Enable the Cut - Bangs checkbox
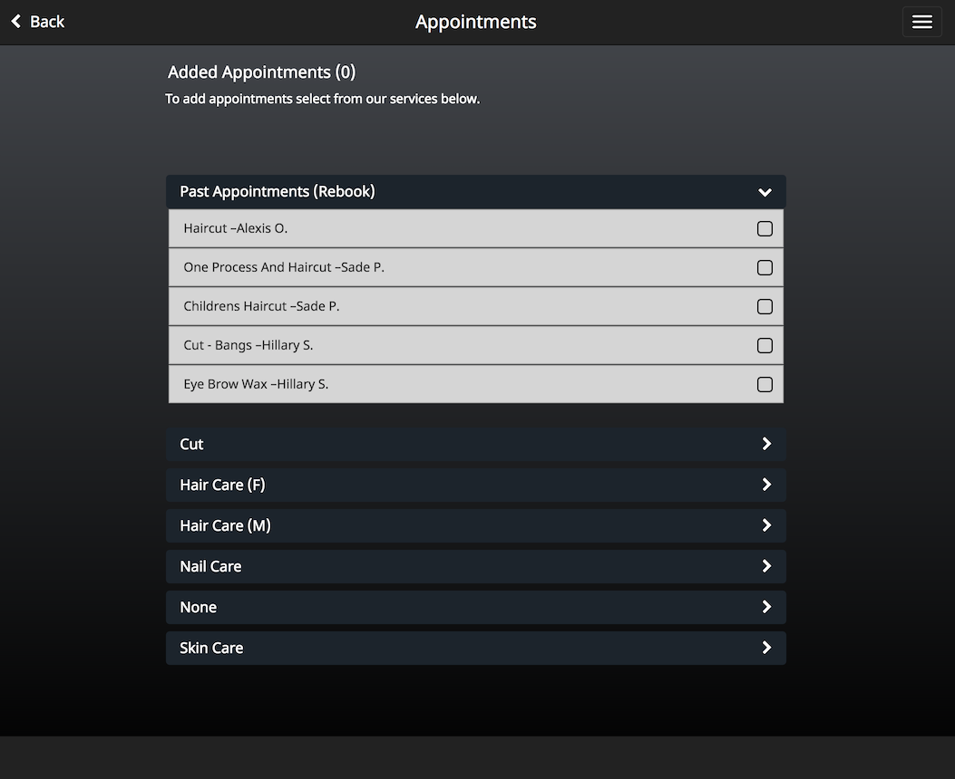Screen dimensions: 955x779 tap(765, 346)
